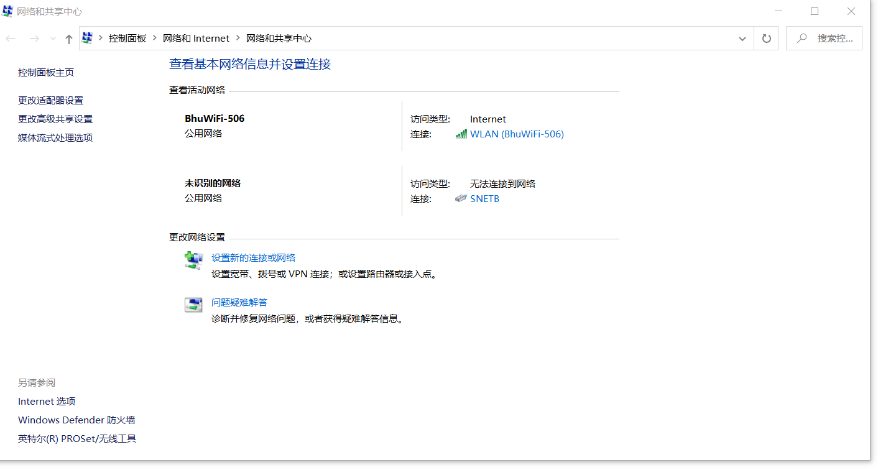Image resolution: width=878 pixels, height=470 pixels.
Task: Click the 公用网络 label under BhuWiFi-506
Action: pos(203,133)
